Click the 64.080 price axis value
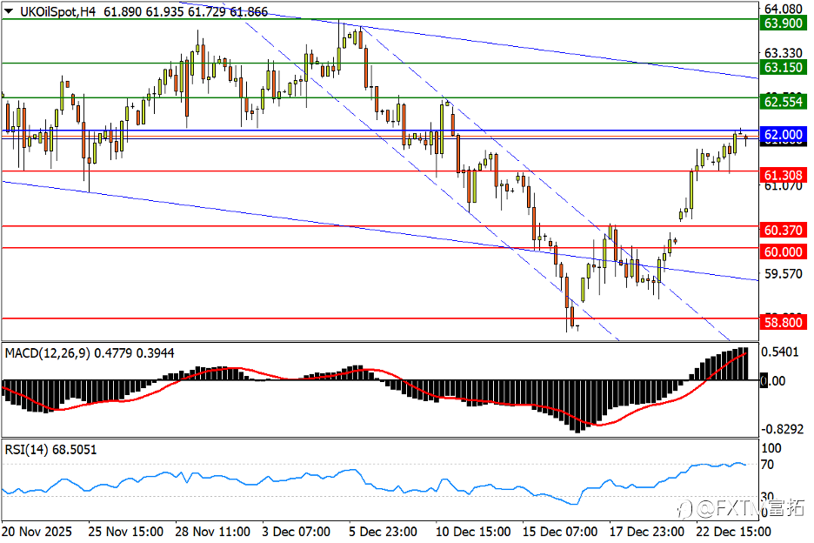 click(784, 9)
